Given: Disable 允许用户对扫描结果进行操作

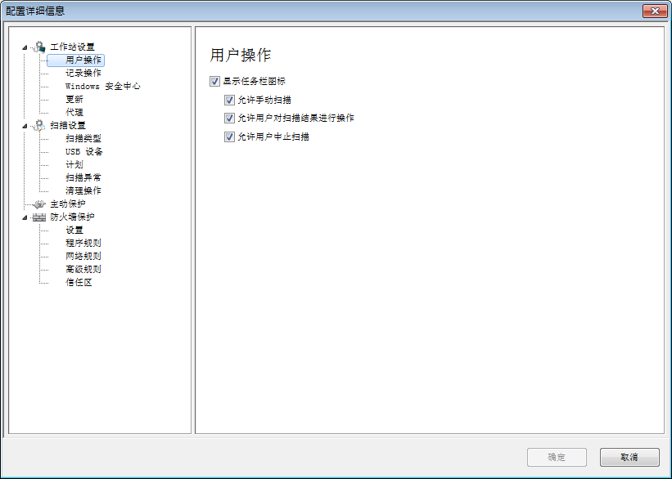Looking at the screenshot, I should 229,118.
